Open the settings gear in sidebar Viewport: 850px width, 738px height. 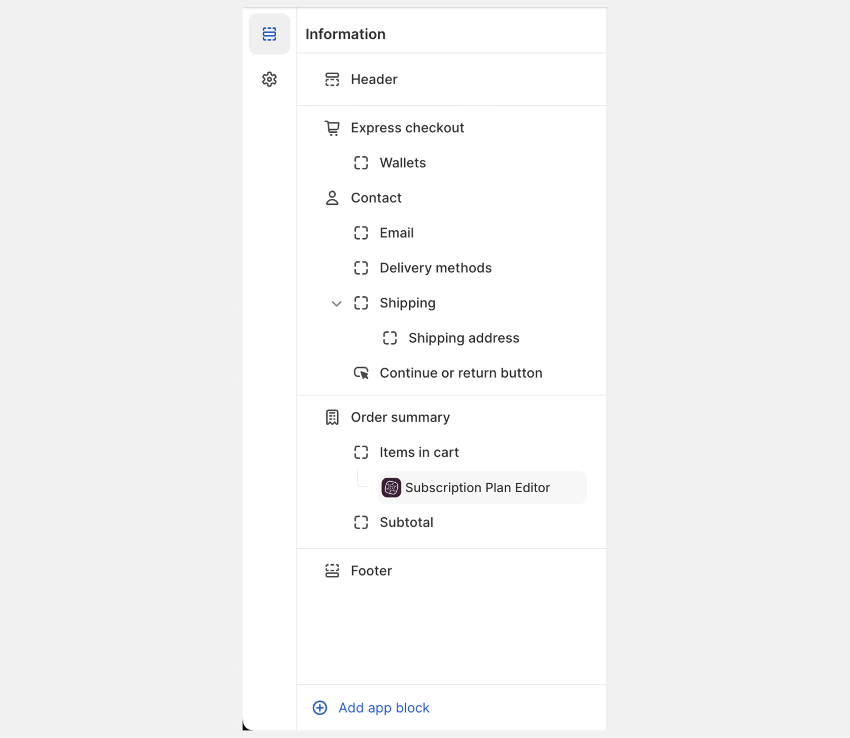[269, 79]
